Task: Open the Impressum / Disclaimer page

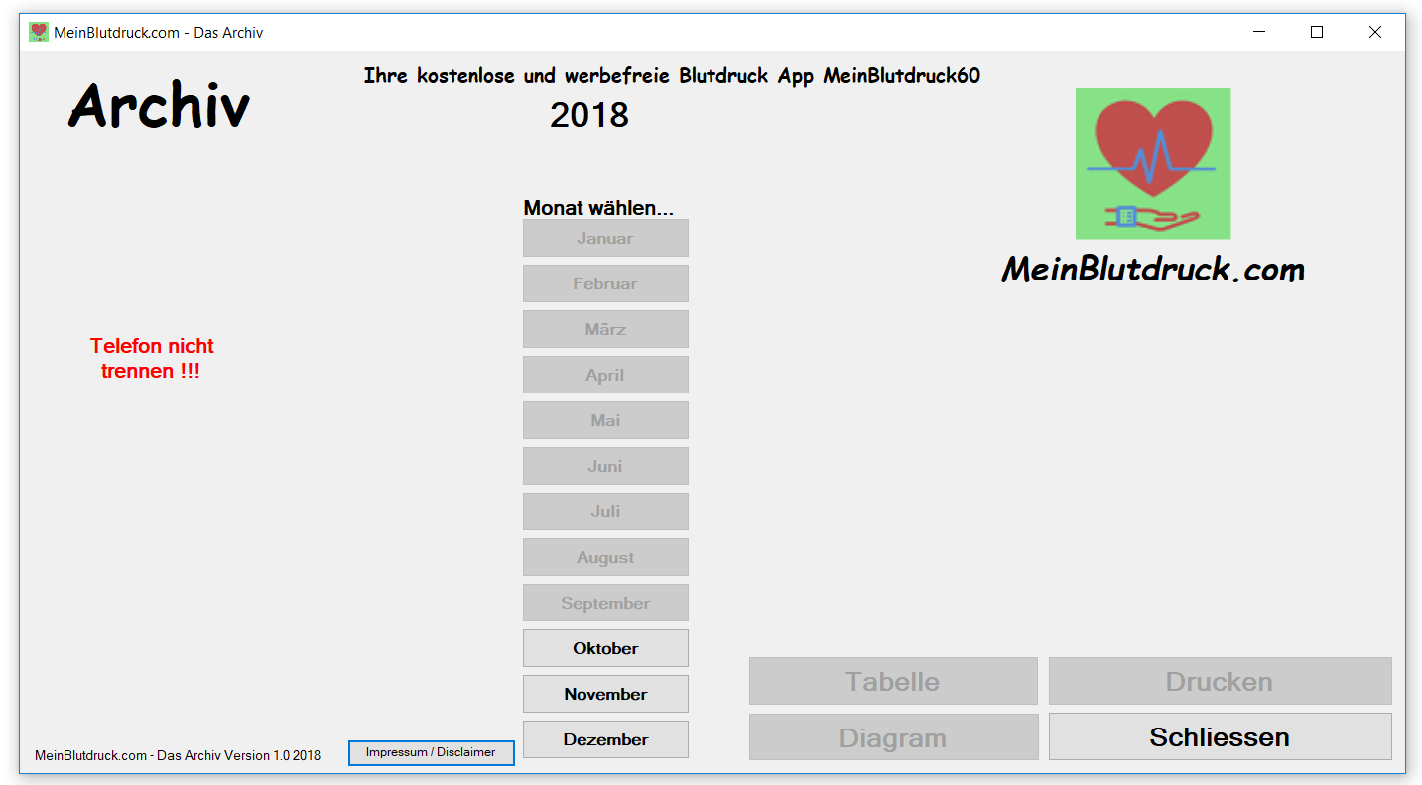Action: click(x=431, y=752)
